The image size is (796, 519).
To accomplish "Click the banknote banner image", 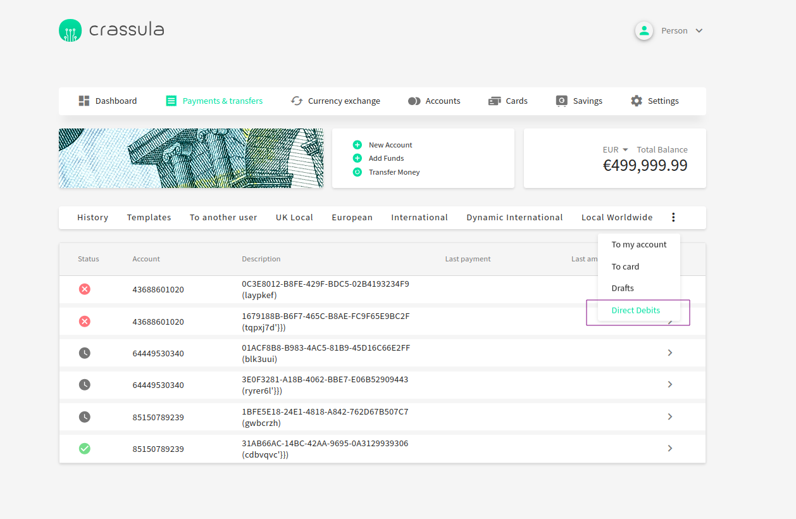I will click(191, 158).
